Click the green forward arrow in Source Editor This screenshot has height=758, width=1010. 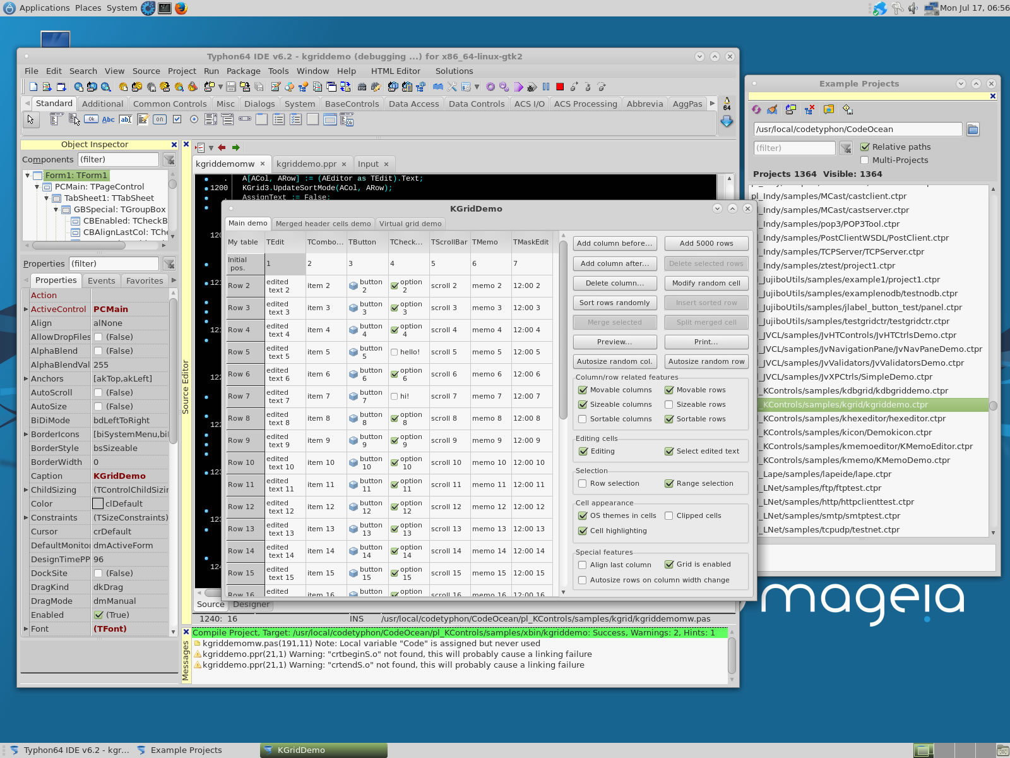coord(235,148)
